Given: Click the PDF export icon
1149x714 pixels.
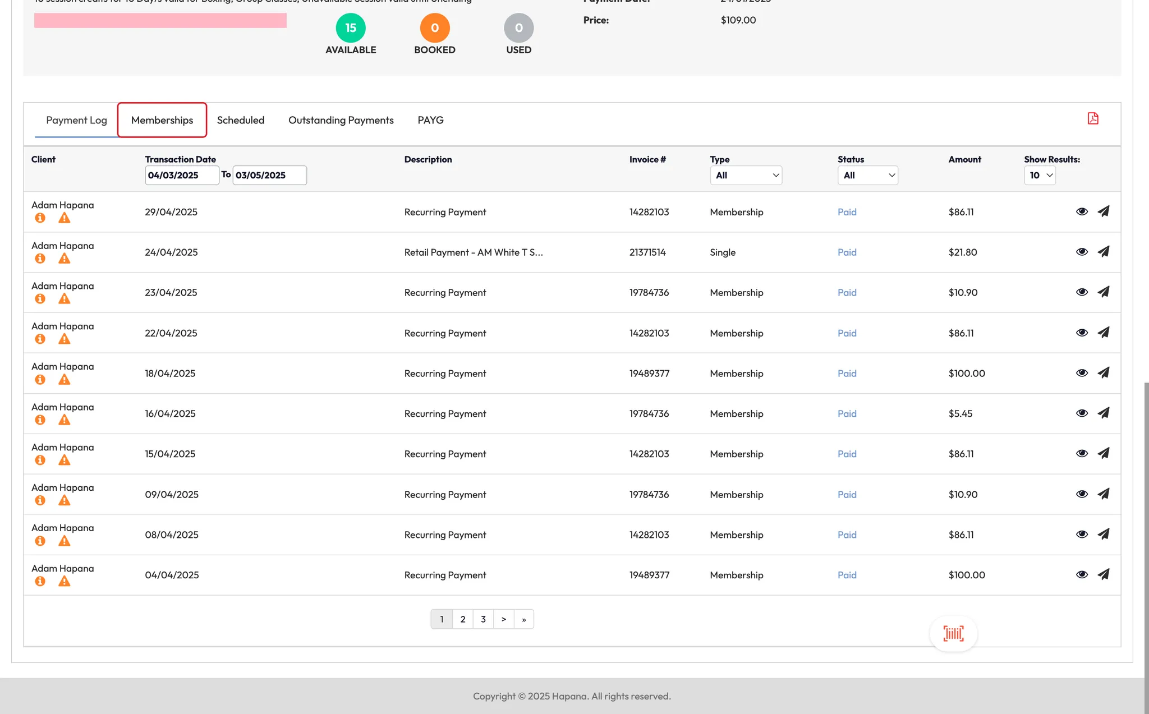Looking at the screenshot, I should click(1092, 118).
